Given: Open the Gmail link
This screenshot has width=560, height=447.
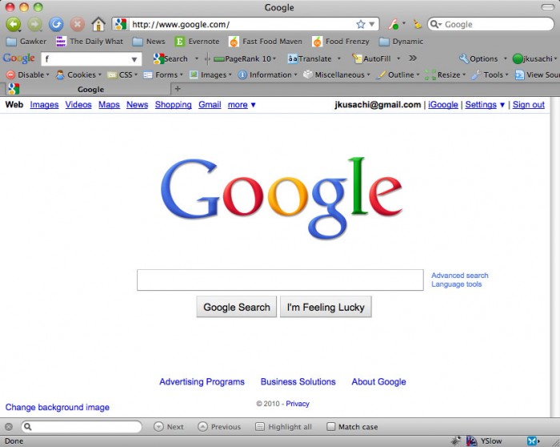Looking at the screenshot, I should click(x=210, y=105).
